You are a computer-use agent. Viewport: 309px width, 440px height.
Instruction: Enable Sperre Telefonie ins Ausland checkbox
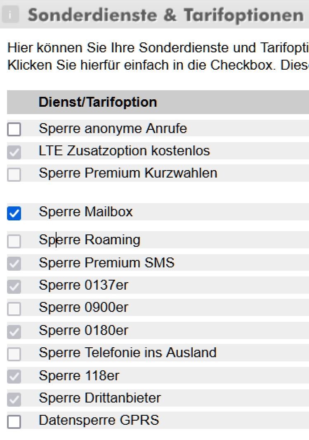coord(14,354)
